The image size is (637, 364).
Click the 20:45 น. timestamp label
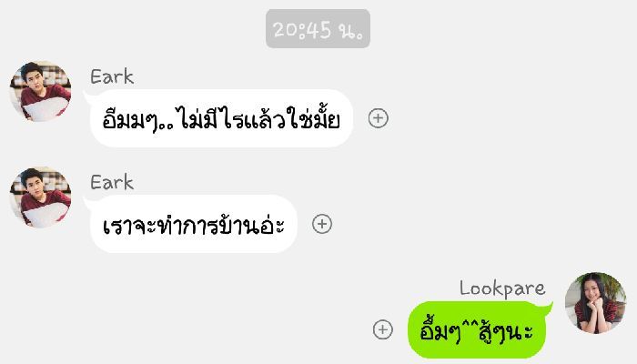[x=318, y=29]
